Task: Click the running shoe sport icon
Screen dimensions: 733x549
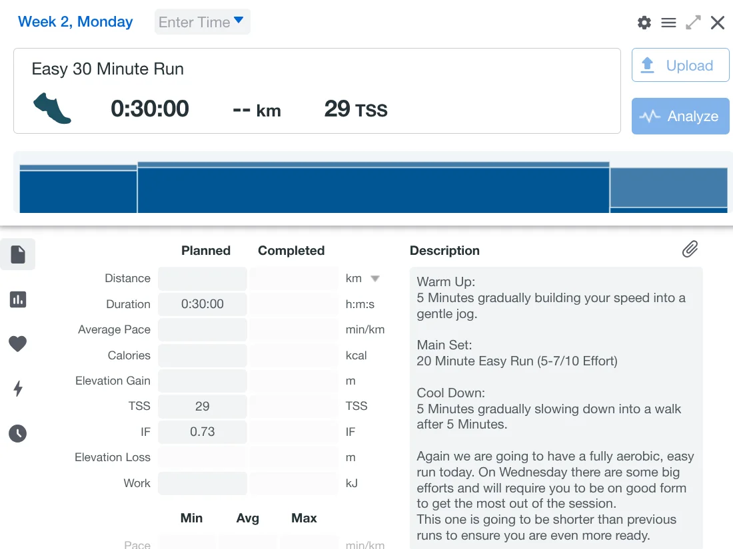Action: coord(52,108)
